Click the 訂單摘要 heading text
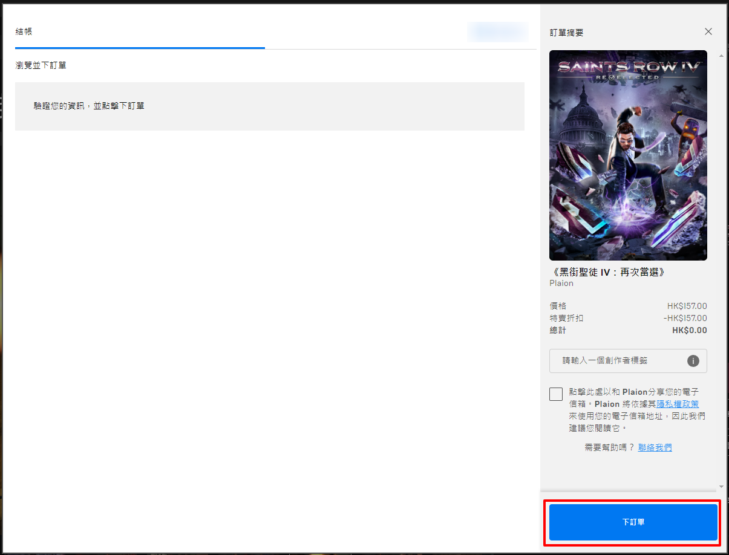The width and height of the screenshot is (729, 555). coord(566,33)
